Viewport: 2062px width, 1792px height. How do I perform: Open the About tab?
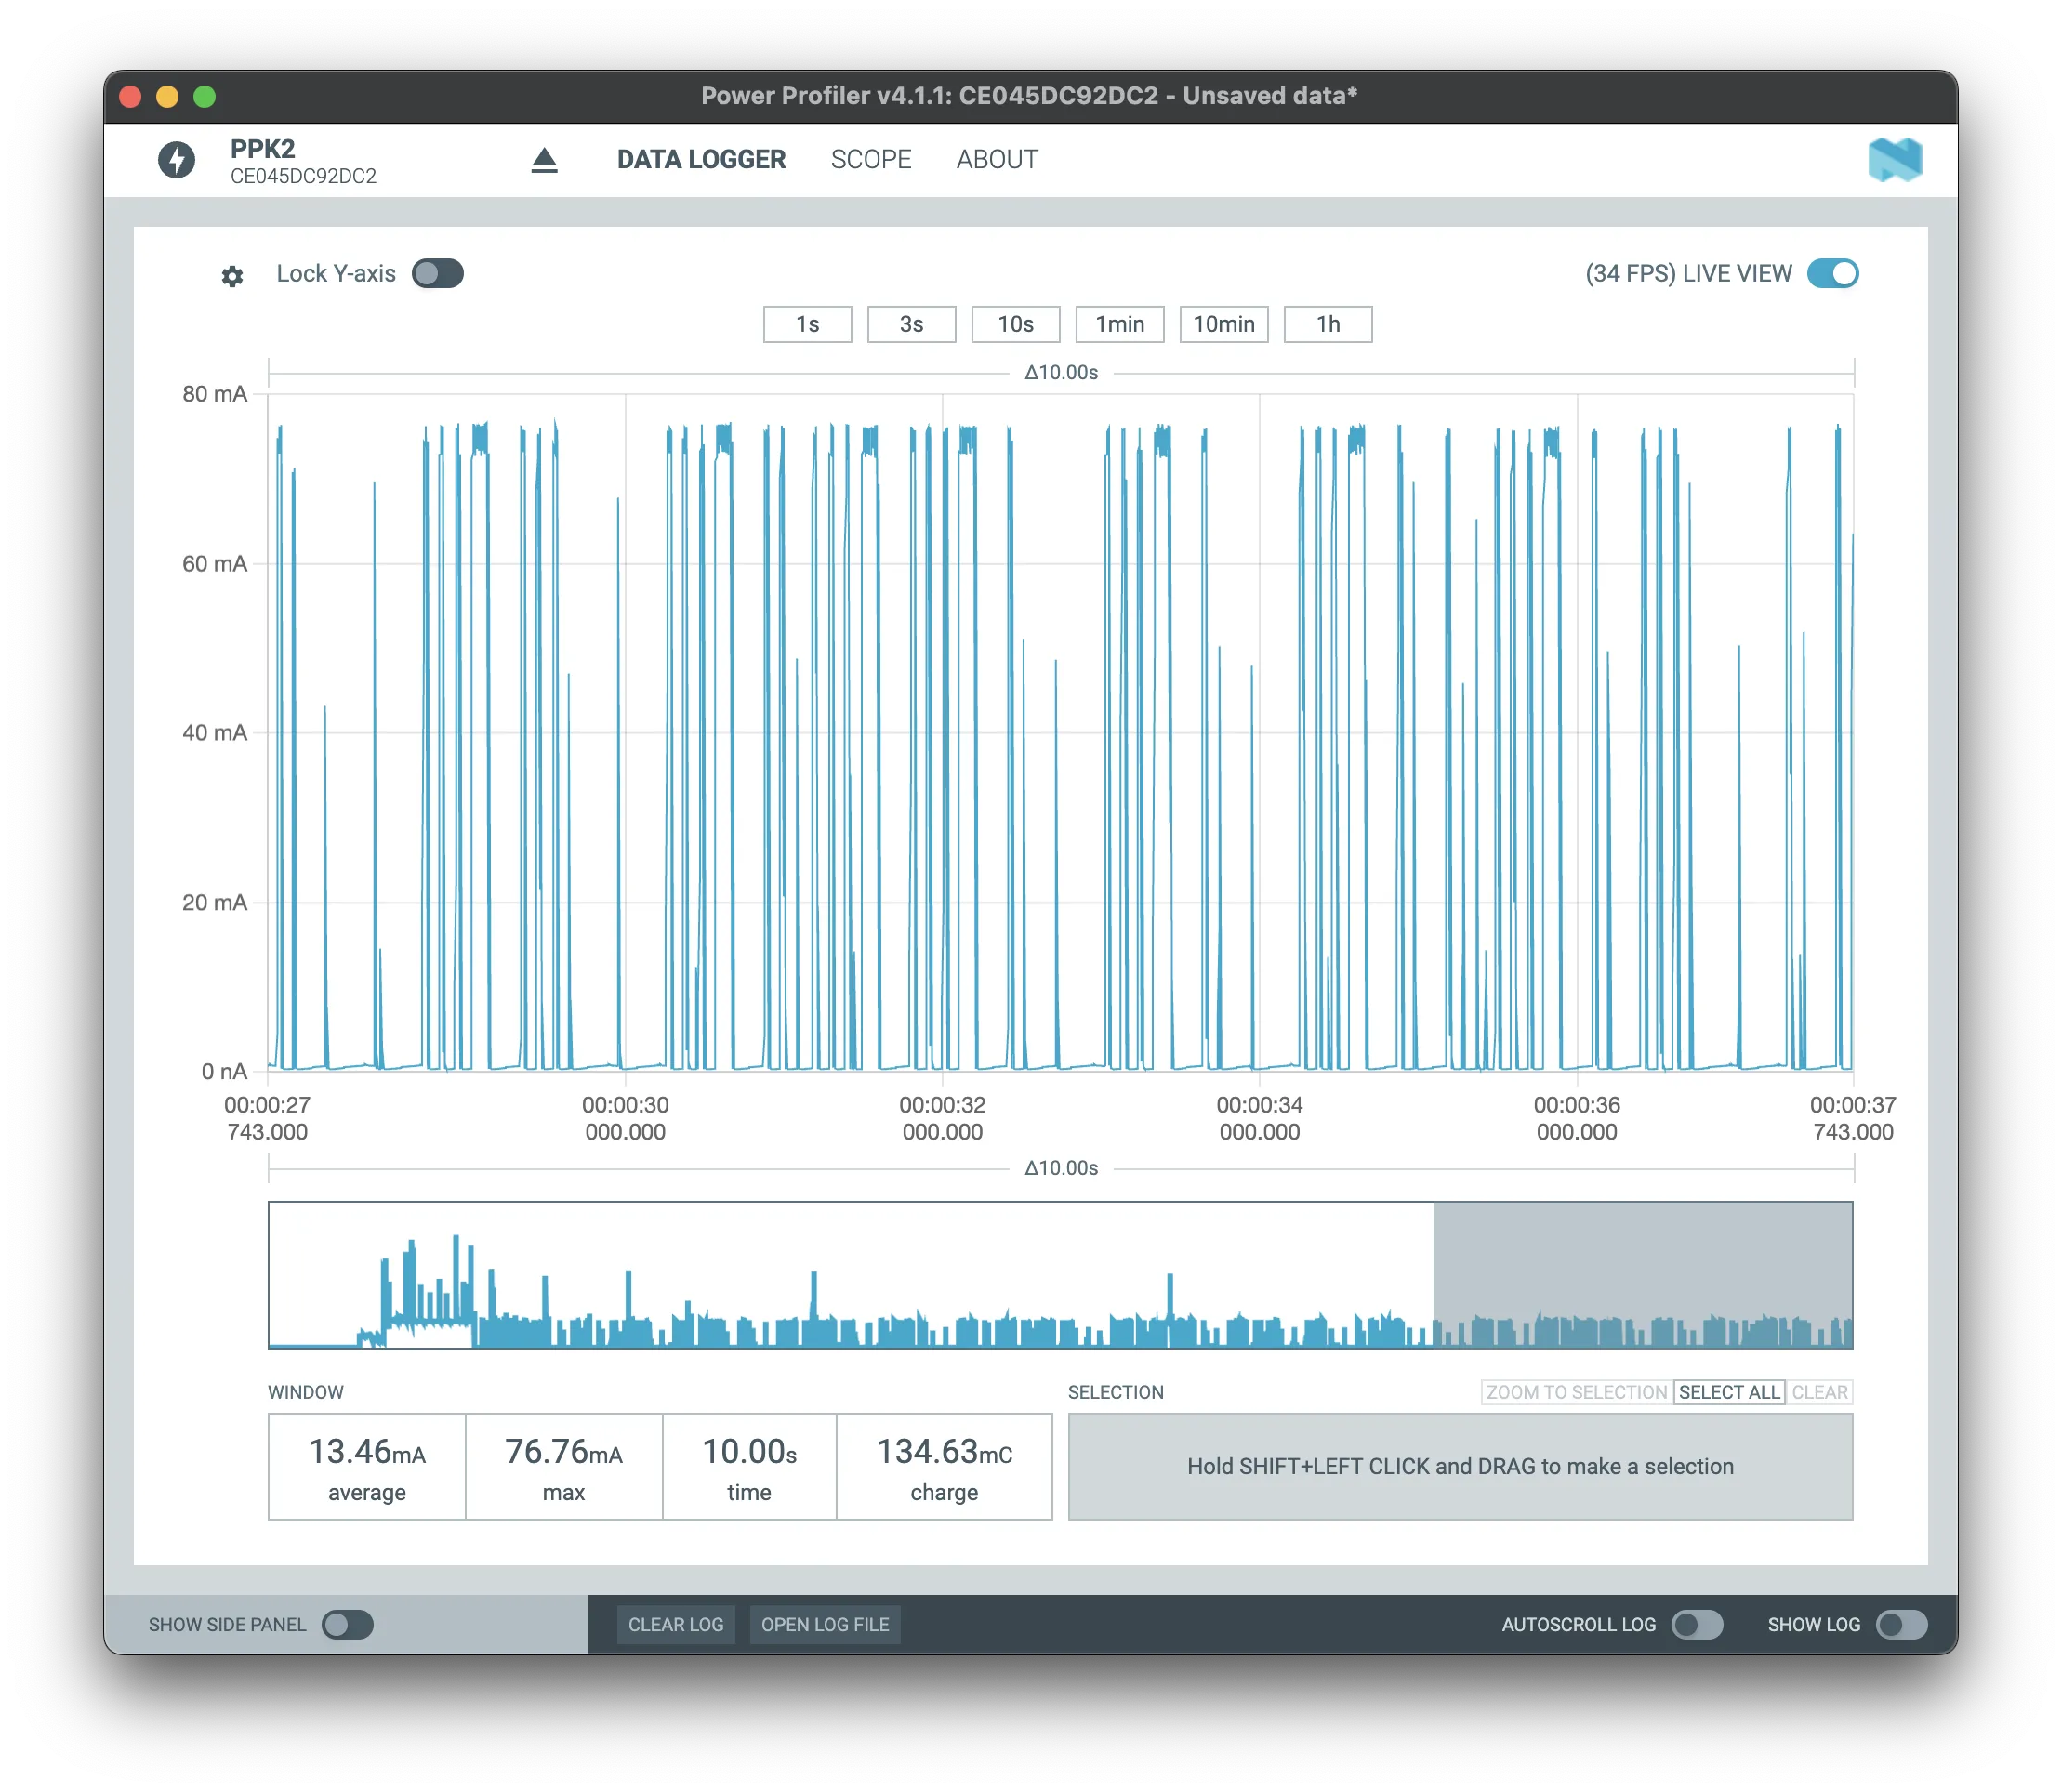tap(997, 160)
